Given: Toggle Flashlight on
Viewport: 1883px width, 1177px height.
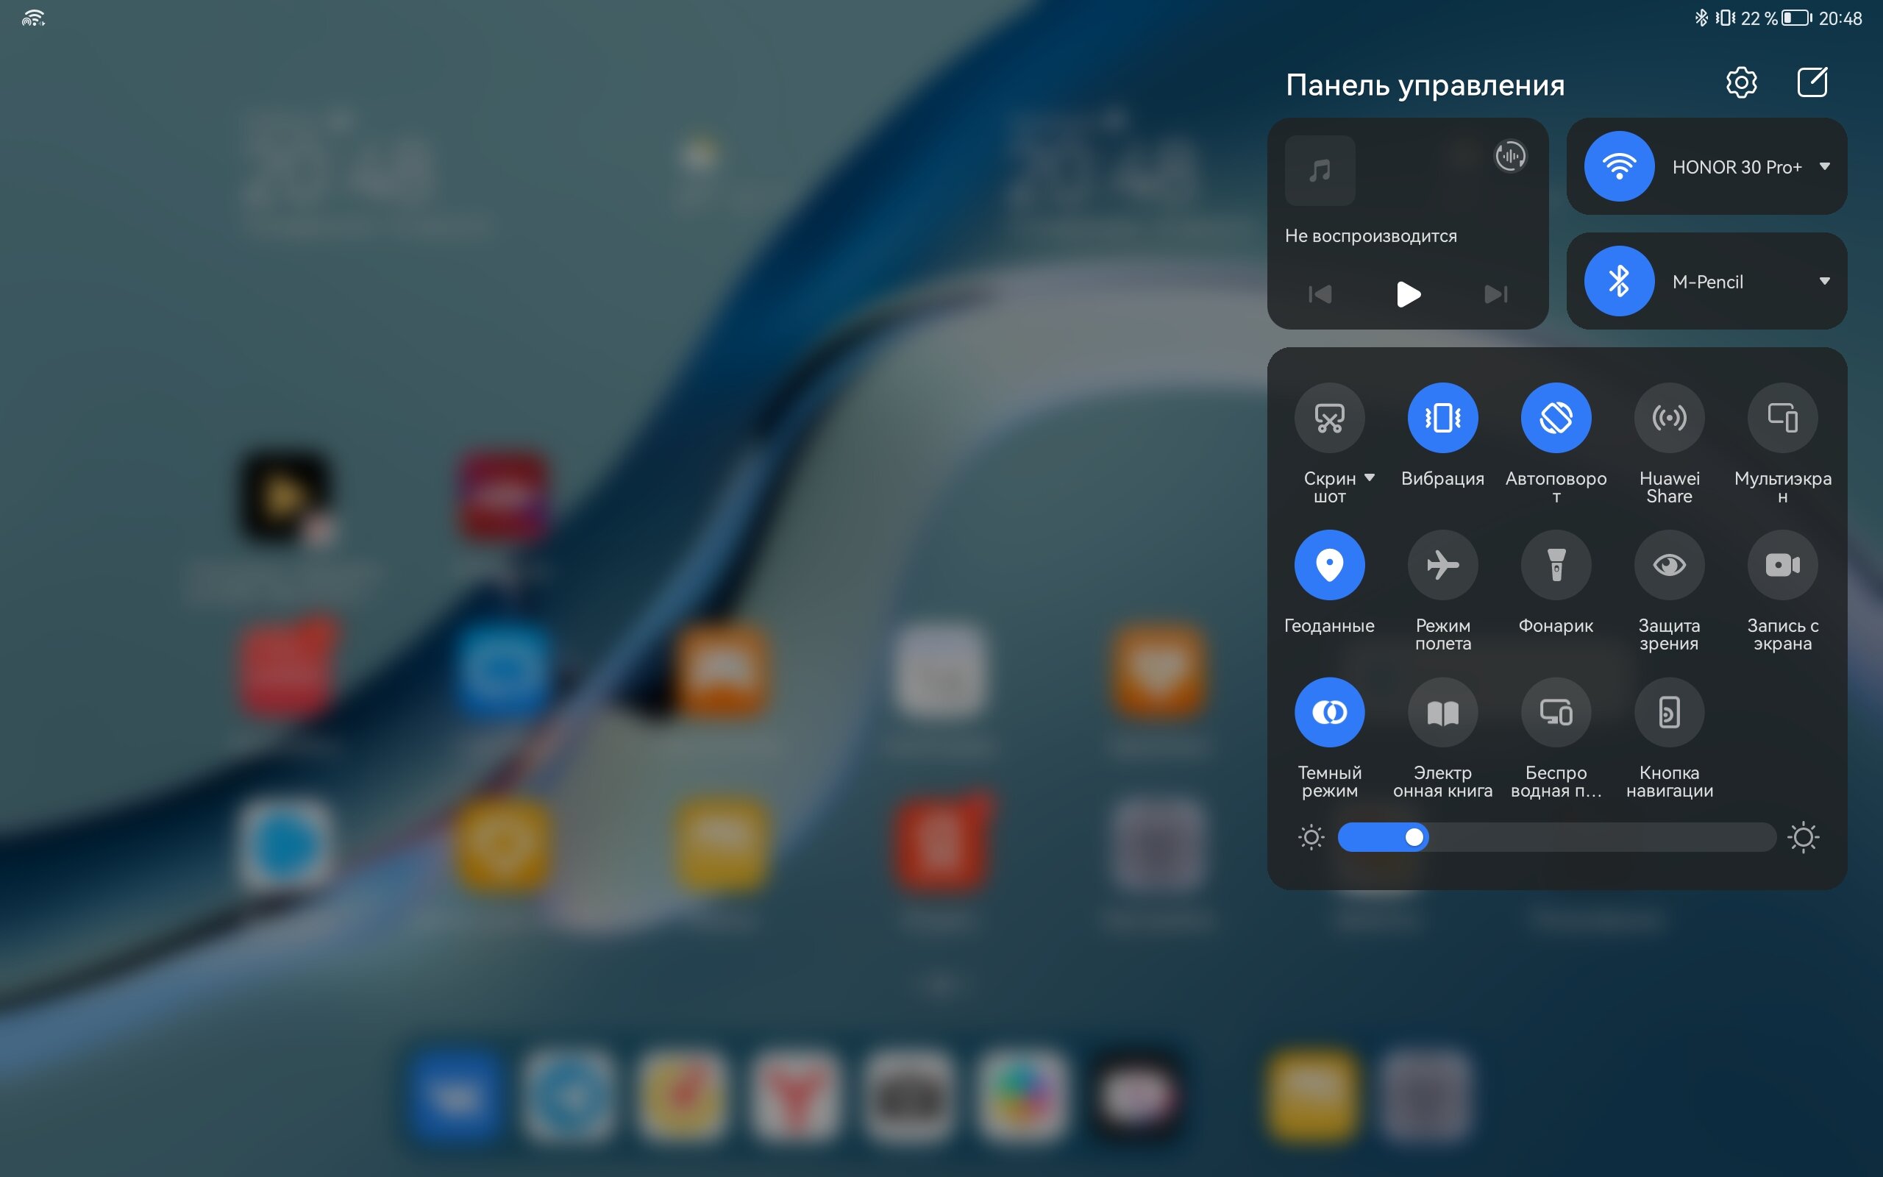Looking at the screenshot, I should pyautogui.click(x=1556, y=564).
